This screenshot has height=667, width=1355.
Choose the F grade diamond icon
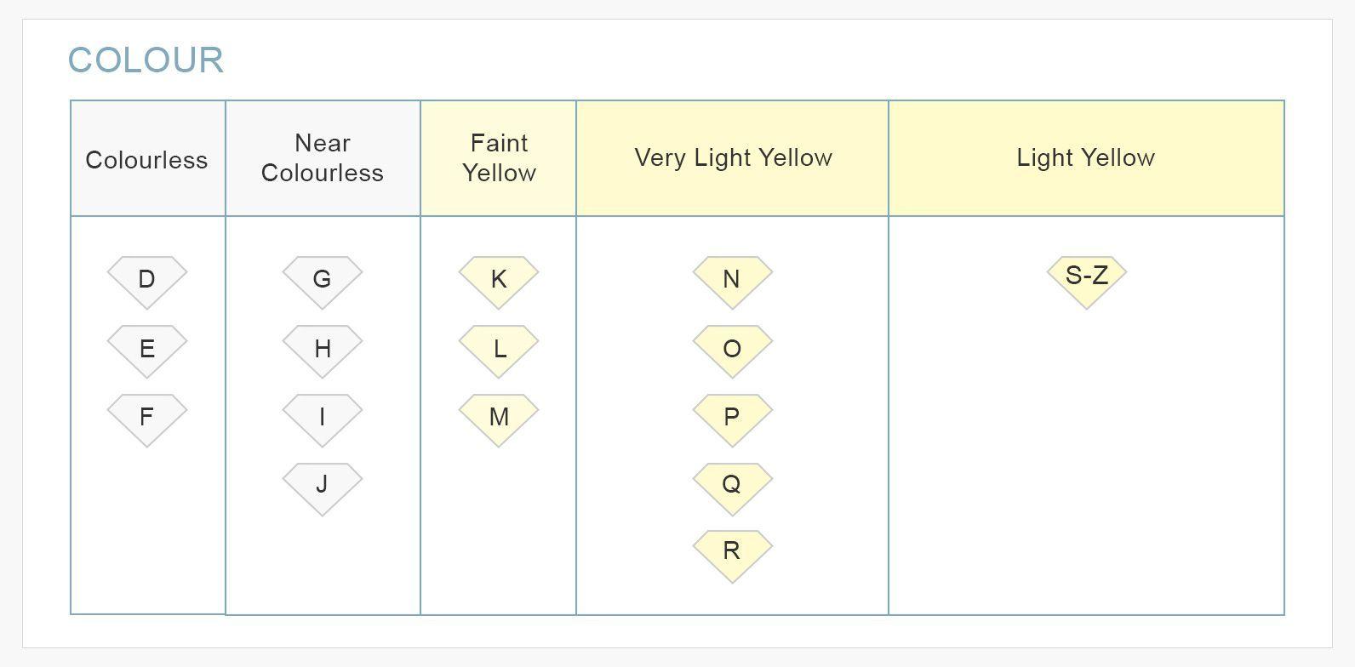pos(146,418)
